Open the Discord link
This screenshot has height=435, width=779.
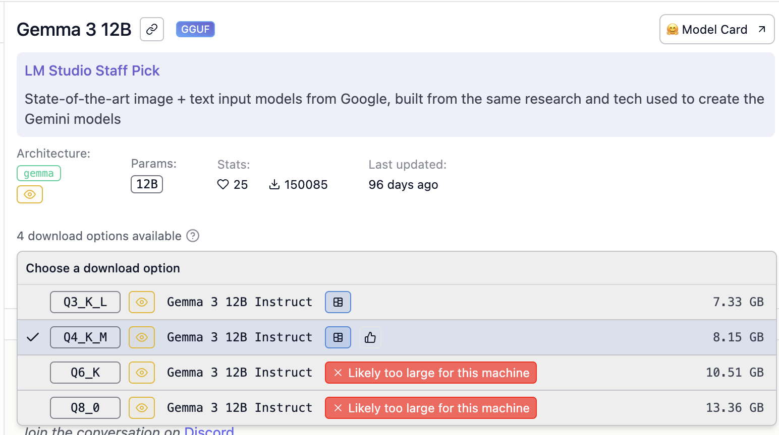pos(209,431)
